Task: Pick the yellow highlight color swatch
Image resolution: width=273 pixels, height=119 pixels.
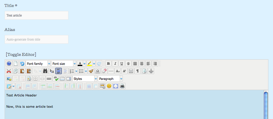Action: (90, 63)
